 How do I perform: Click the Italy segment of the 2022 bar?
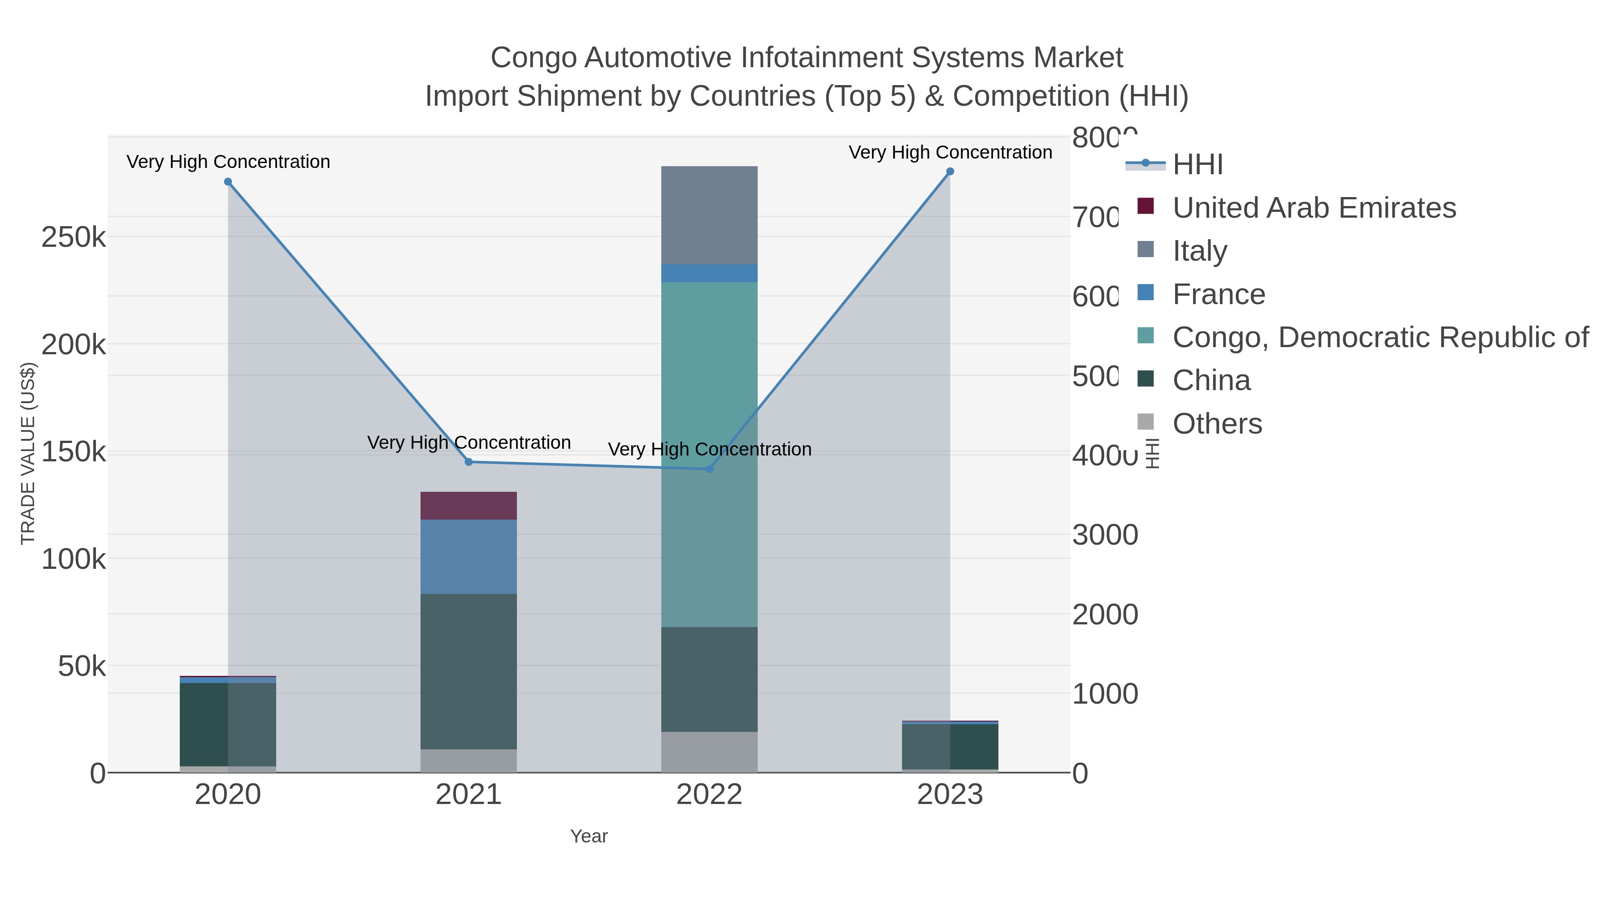pyautogui.click(x=709, y=215)
